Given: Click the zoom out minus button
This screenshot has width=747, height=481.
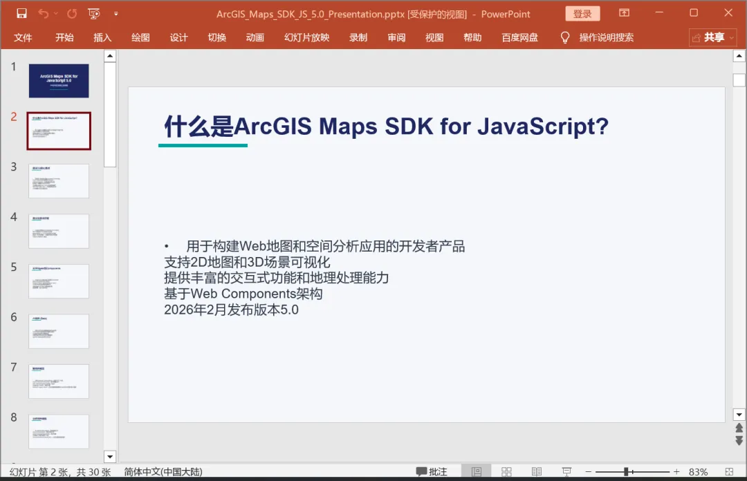Looking at the screenshot, I should click(589, 471).
